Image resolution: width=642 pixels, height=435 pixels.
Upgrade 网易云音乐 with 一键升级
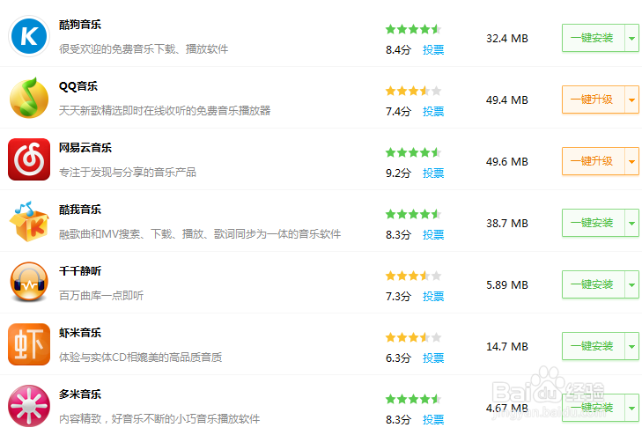[593, 161]
